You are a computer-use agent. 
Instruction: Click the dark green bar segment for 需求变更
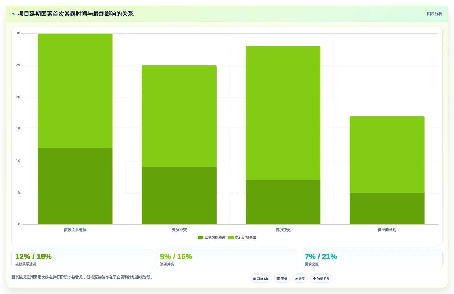coord(283,202)
